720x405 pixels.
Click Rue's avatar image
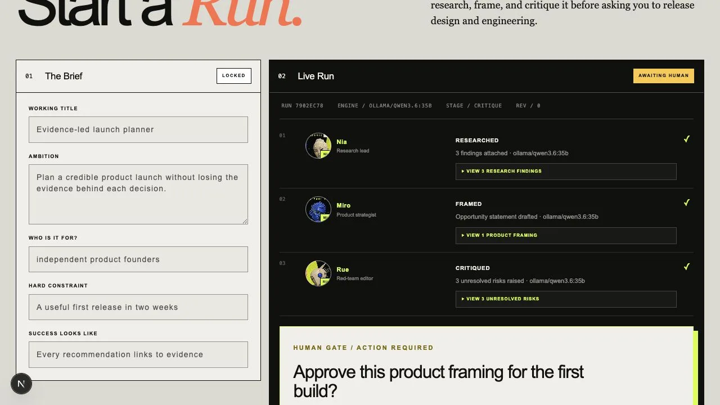tap(318, 273)
